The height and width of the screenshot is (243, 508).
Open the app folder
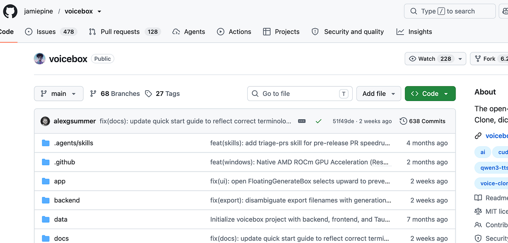pos(60,181)
